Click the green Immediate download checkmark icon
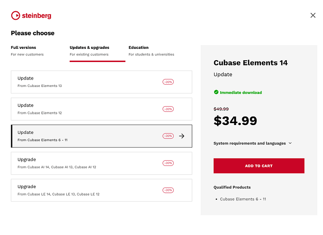Screen dimensions: 323x235 [216, 93]
